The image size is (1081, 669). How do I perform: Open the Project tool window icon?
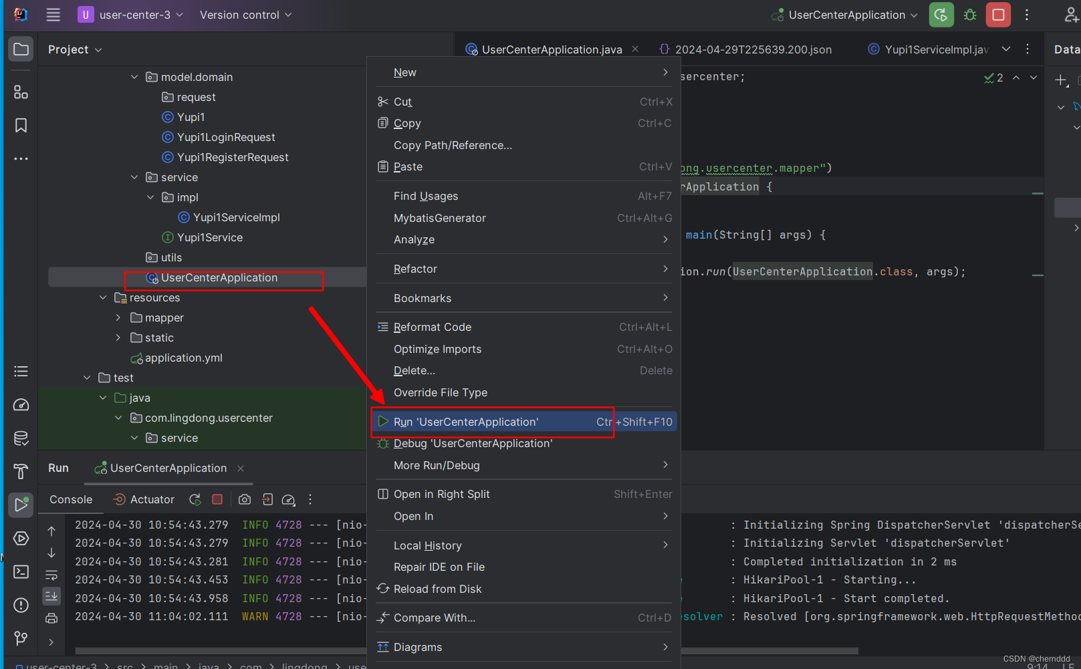(x=21, y=49)
